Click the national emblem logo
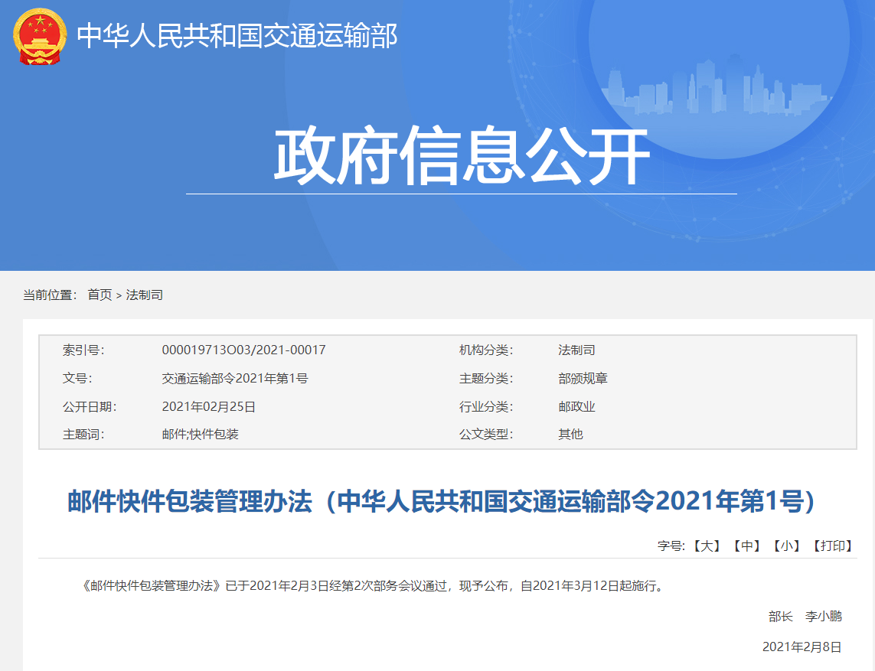875x671 pixels. 40,36
